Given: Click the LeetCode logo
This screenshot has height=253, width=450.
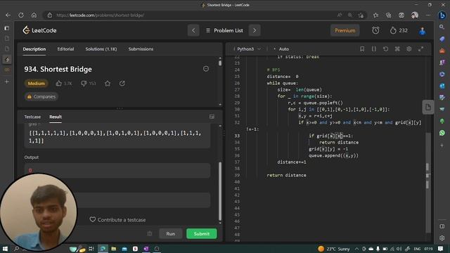Looking at the screenshot, I should click(x=39, y=30).
